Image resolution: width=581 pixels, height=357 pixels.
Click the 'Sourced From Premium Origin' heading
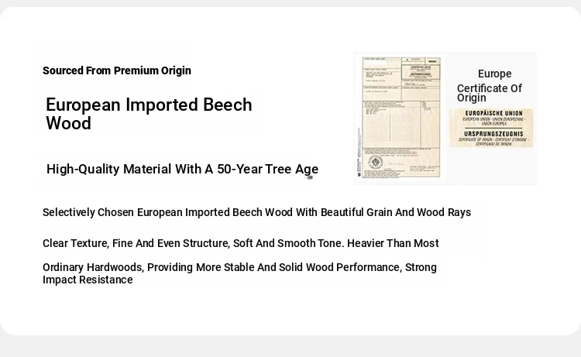(x=117, y=70)
